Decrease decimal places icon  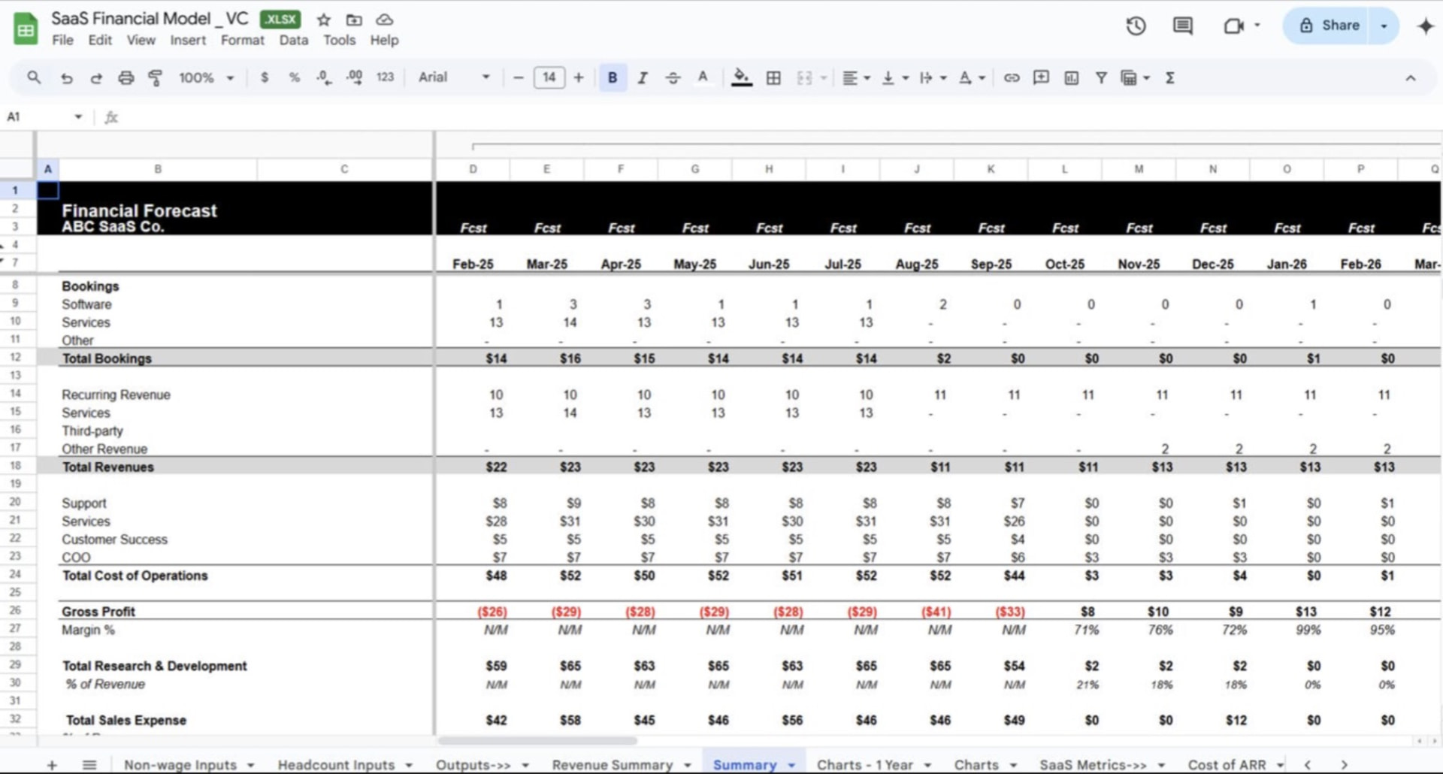coord(324,77)
